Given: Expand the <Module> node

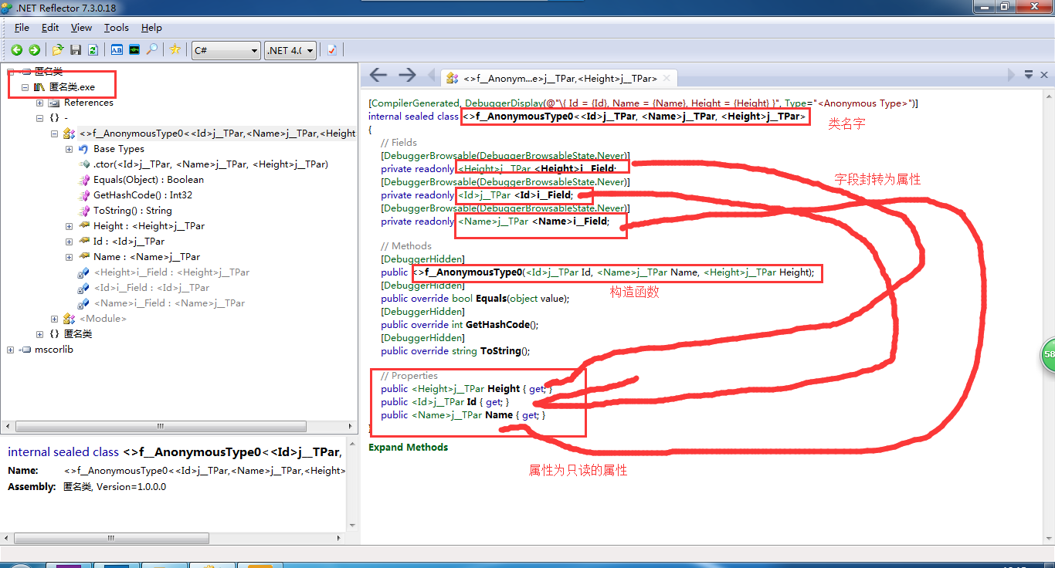Looking at the screenshot, I should 55,319.
